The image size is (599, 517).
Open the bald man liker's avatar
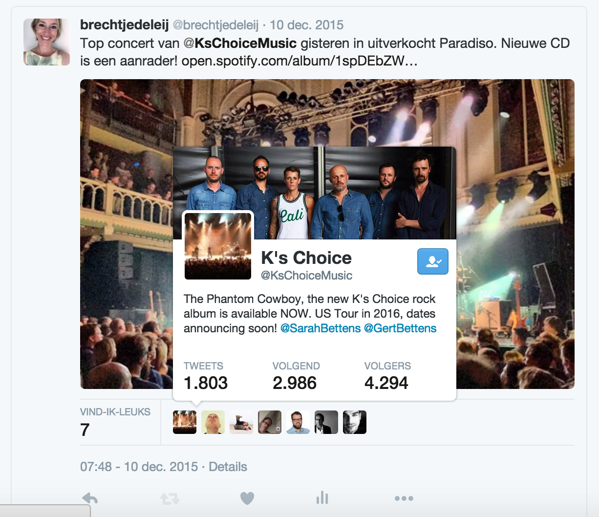point(213,422)
